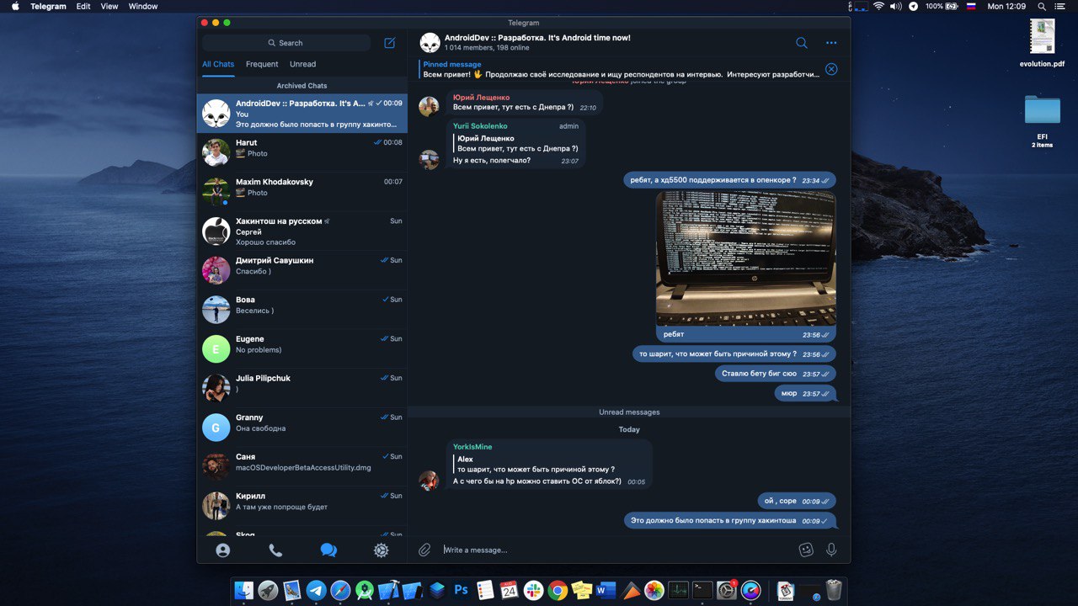Open Spotlight search in menu bar

coord(1043,6)
